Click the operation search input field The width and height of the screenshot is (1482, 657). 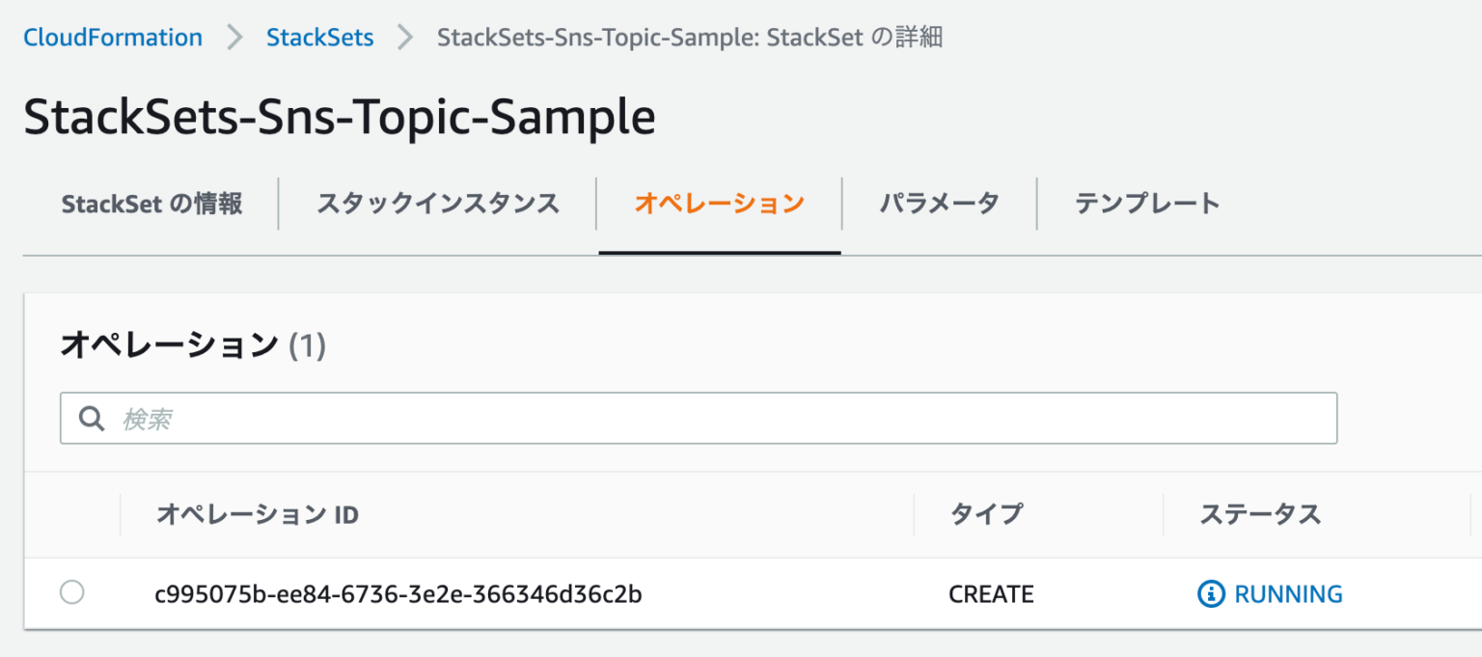coord(675,418)
